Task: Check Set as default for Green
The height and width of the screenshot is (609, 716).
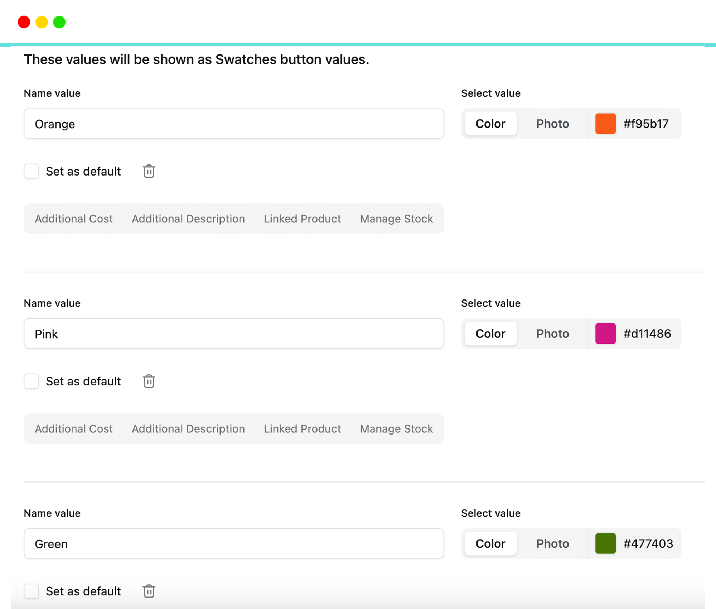Action: tap(32, 591)
